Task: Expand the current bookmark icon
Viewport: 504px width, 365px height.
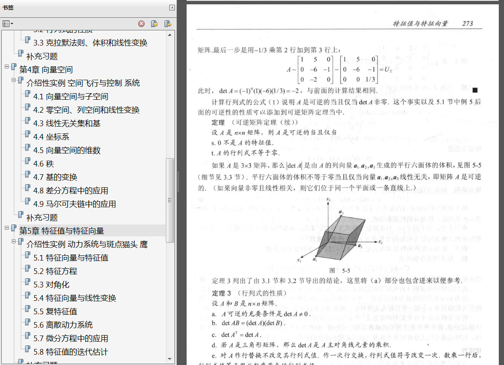Action: tap(168, 24)
